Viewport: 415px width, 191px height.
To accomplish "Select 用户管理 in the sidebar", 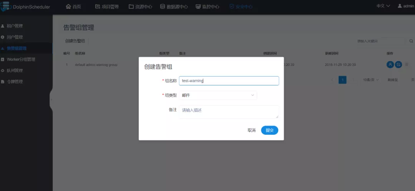I will click(15, 37).
